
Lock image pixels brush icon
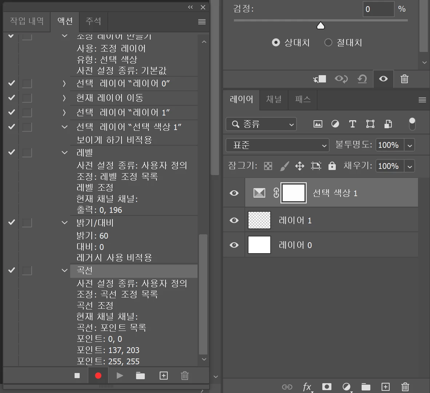click(x=284, y=166)
